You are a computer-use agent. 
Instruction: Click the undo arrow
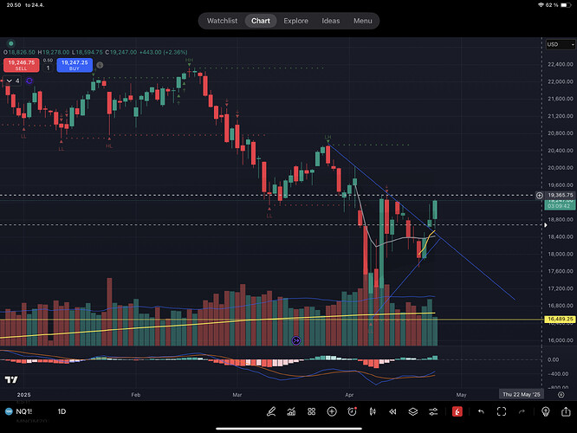click(x=480, y=412)
